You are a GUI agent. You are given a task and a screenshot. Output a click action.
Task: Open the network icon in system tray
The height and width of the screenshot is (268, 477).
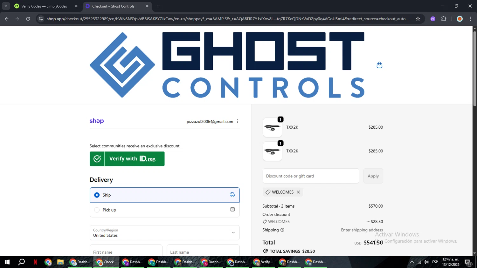tap(419, 262)
